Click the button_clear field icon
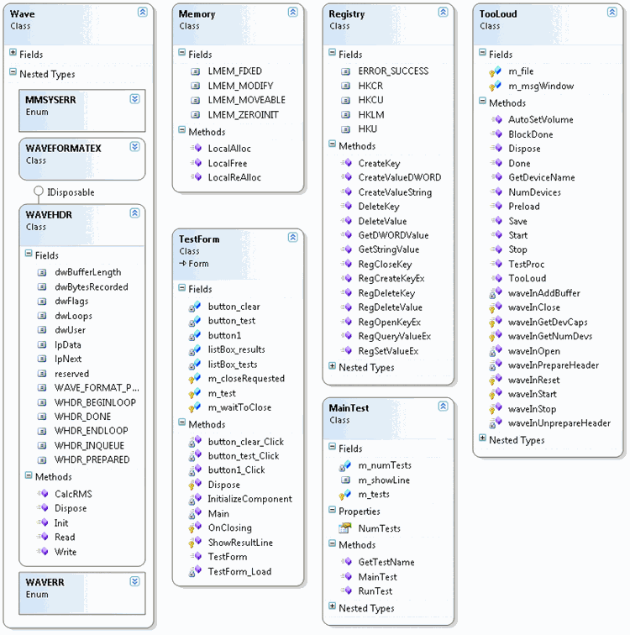The width and height of the screenshot is (630, 635). click(x=195, y=307)
